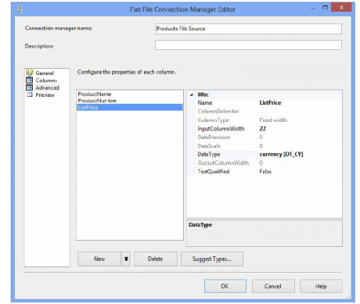Click the General page icon
The height and width of the screenshot is (304, 360).
click(30, 73)
